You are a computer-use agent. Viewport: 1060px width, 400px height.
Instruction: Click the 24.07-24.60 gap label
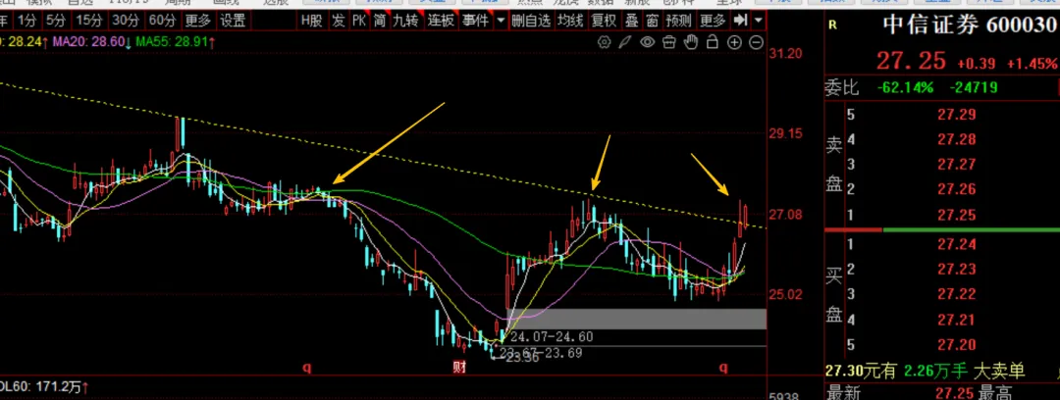(552, 336)
